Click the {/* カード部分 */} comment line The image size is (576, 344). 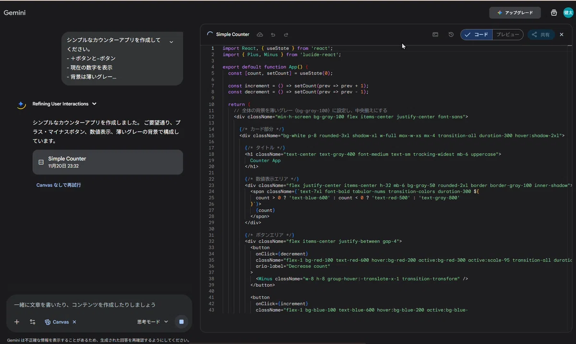pyautogui.click(x=262, y=129)
